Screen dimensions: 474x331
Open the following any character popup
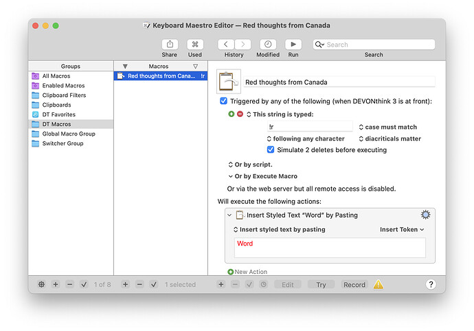coord(306,139)
